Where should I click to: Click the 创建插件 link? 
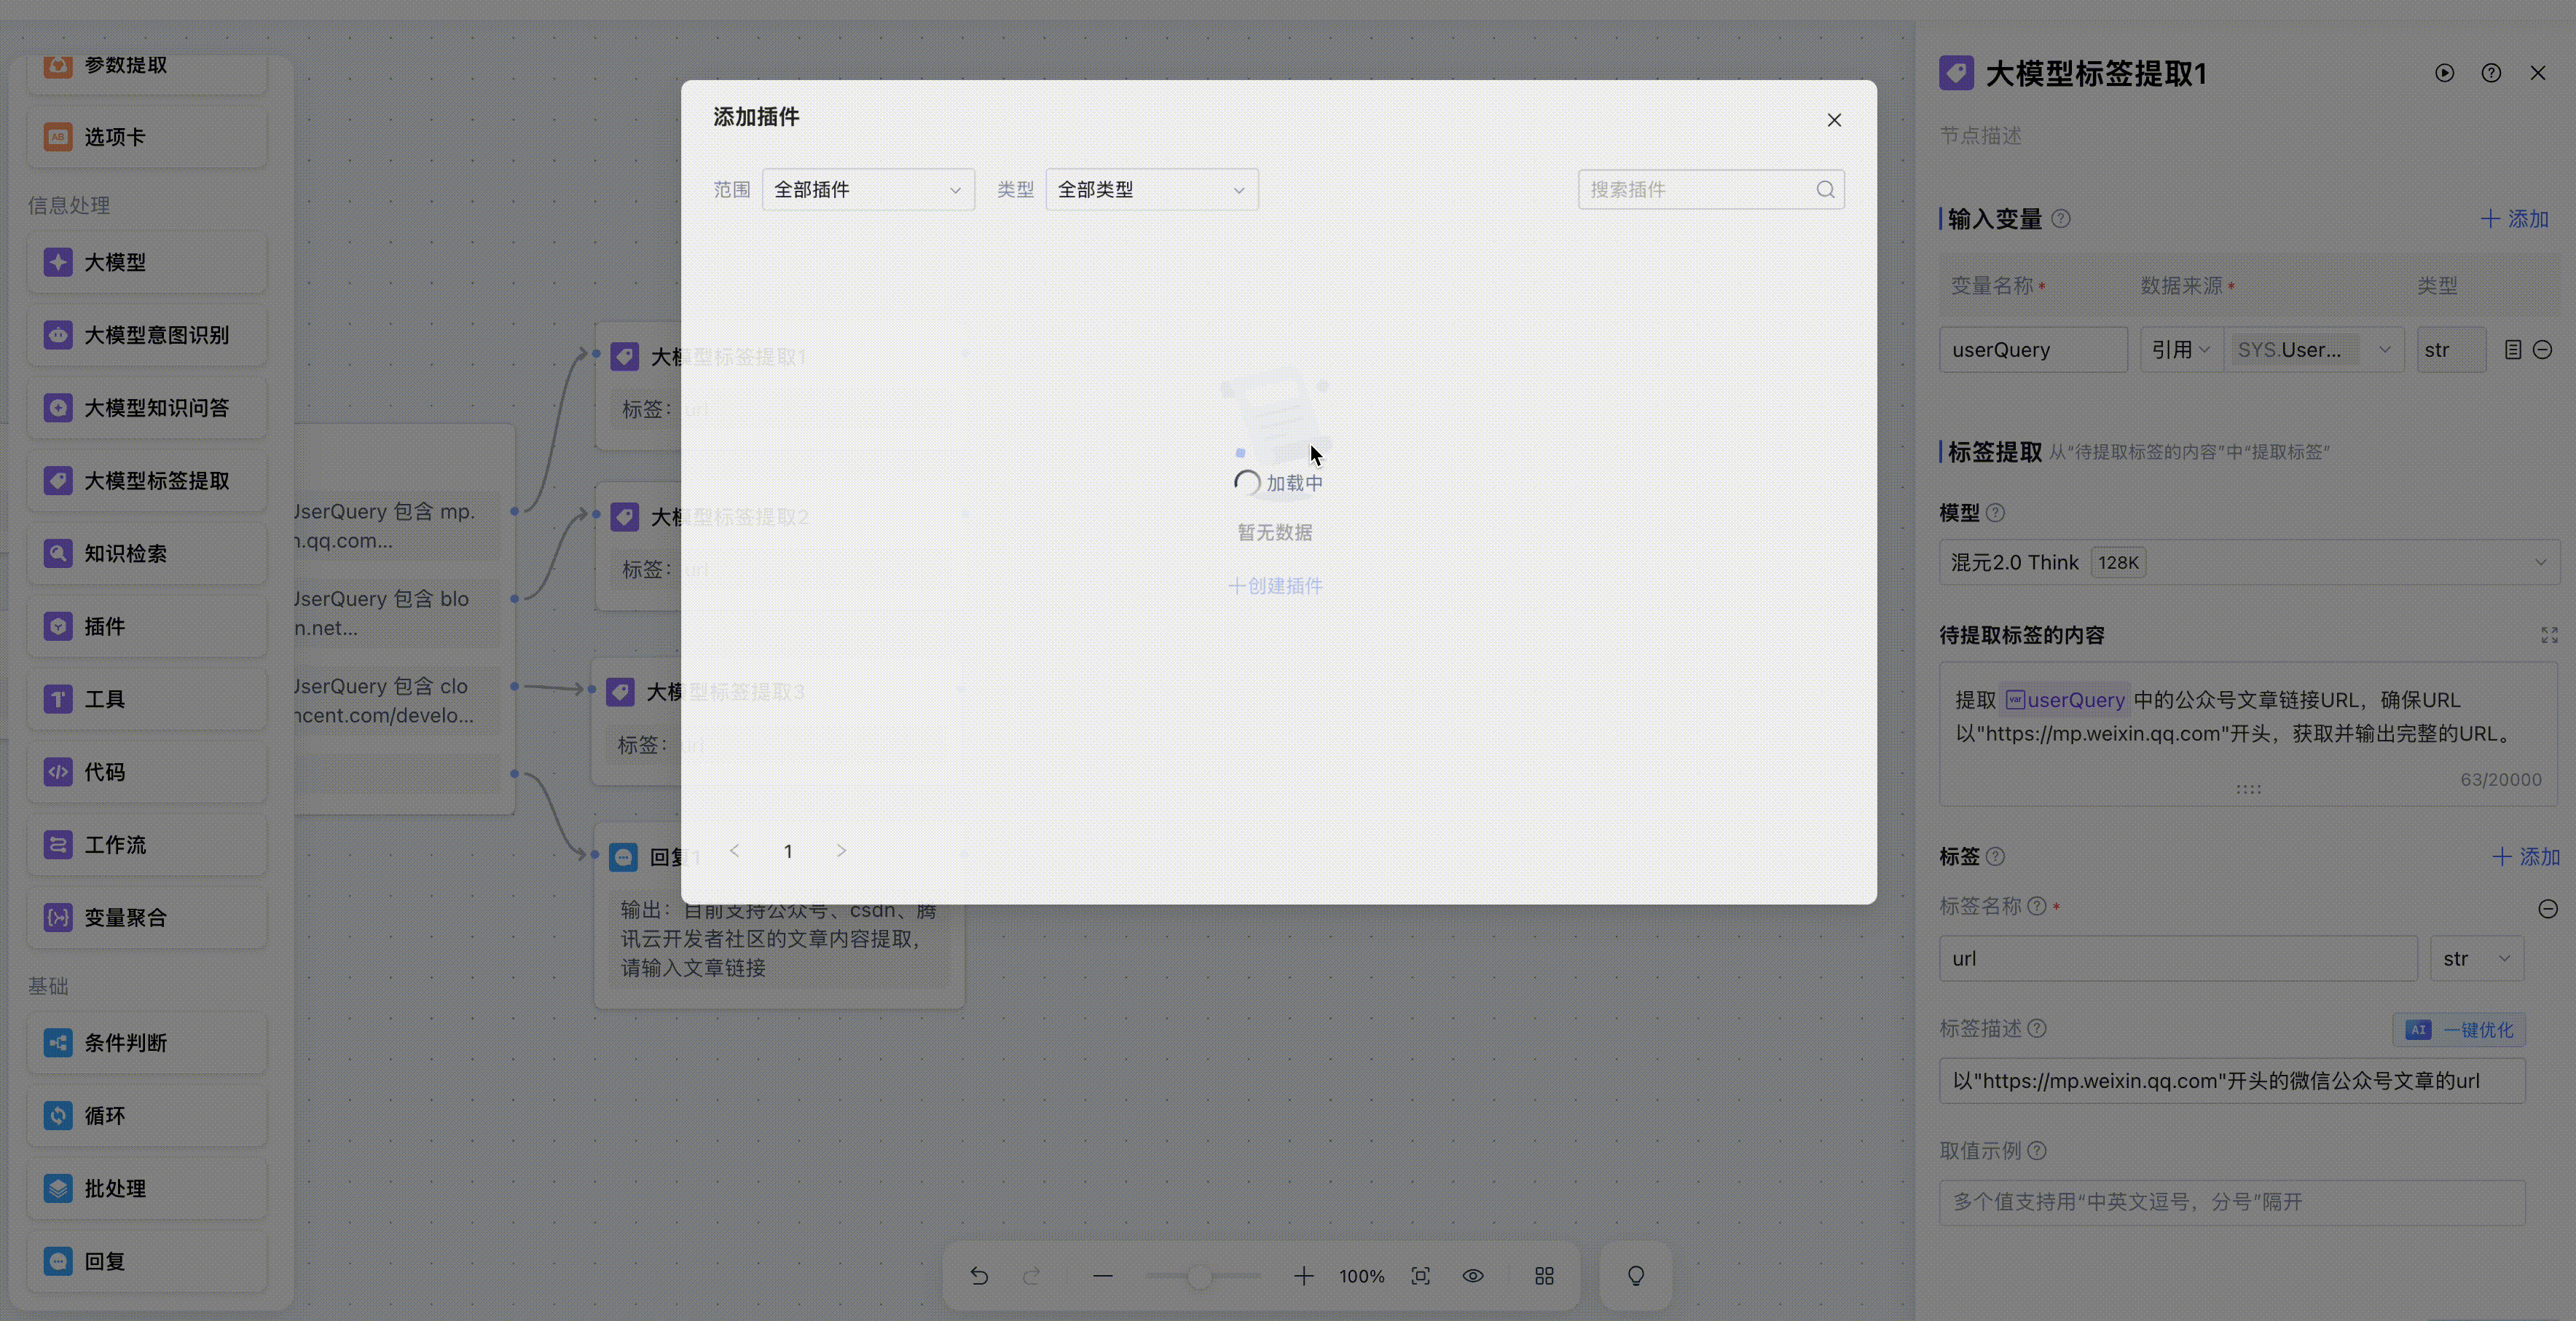[x=1275, y=586]
